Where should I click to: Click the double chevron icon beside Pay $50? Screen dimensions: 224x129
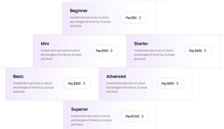point(140,18)
